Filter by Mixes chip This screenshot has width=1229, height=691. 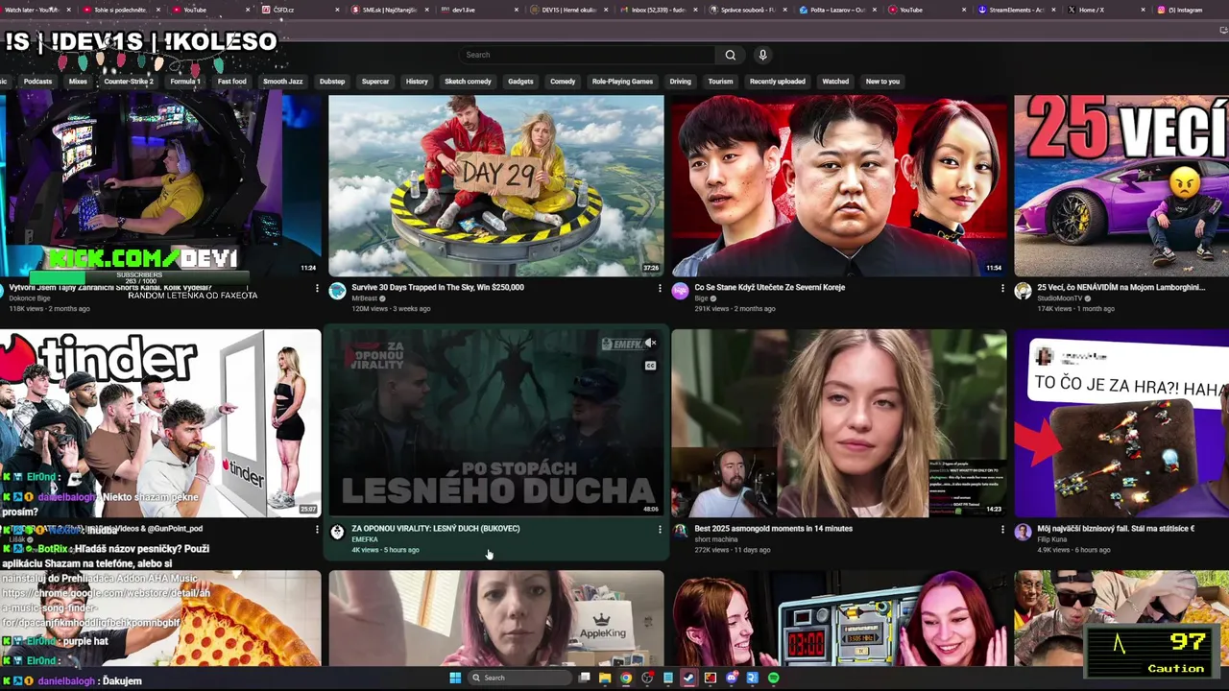[x=78, y=82]
